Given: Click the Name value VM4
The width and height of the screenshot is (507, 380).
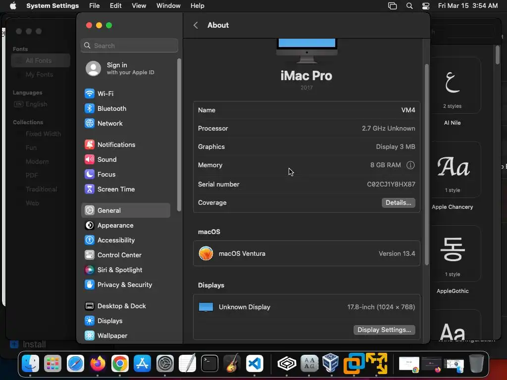Looking at the screenshot, I should [x=408, y=110].
